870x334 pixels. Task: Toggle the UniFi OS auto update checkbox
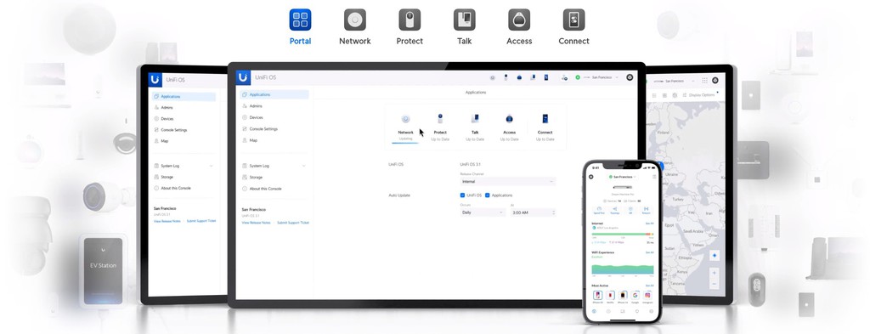tap(463, 195)
